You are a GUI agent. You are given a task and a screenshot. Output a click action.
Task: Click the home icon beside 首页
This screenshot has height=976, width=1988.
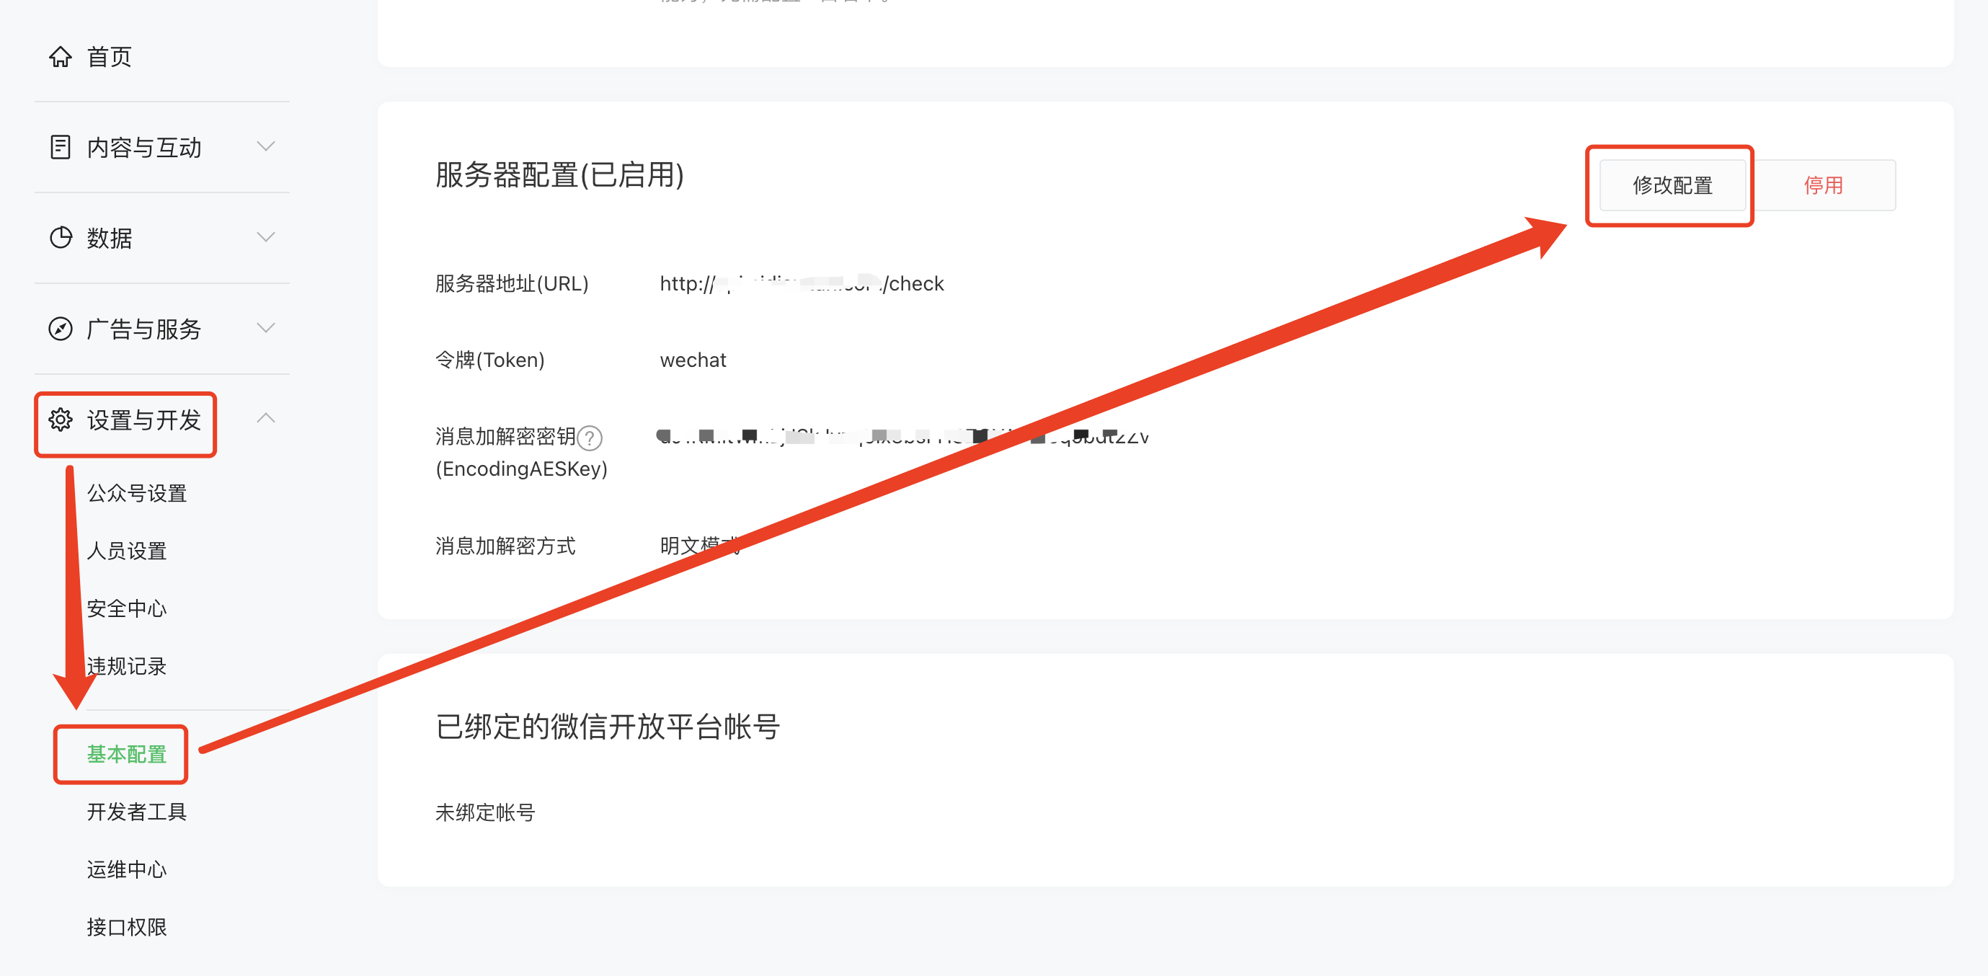[x=61, y=57]
